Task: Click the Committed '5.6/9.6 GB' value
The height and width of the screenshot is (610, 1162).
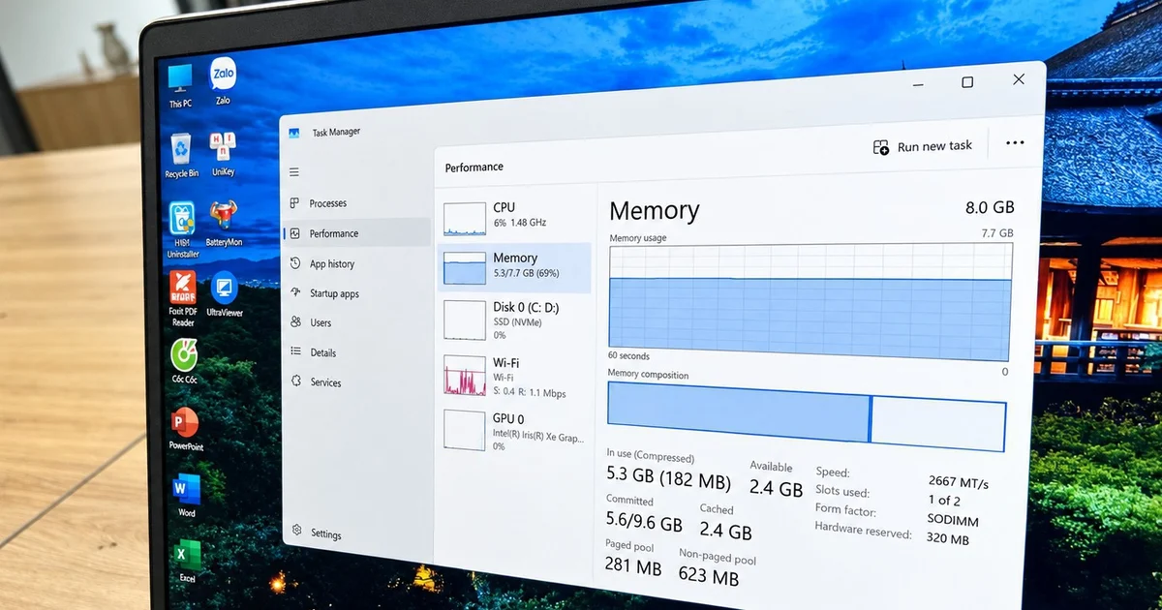Action: pos(645,524)
